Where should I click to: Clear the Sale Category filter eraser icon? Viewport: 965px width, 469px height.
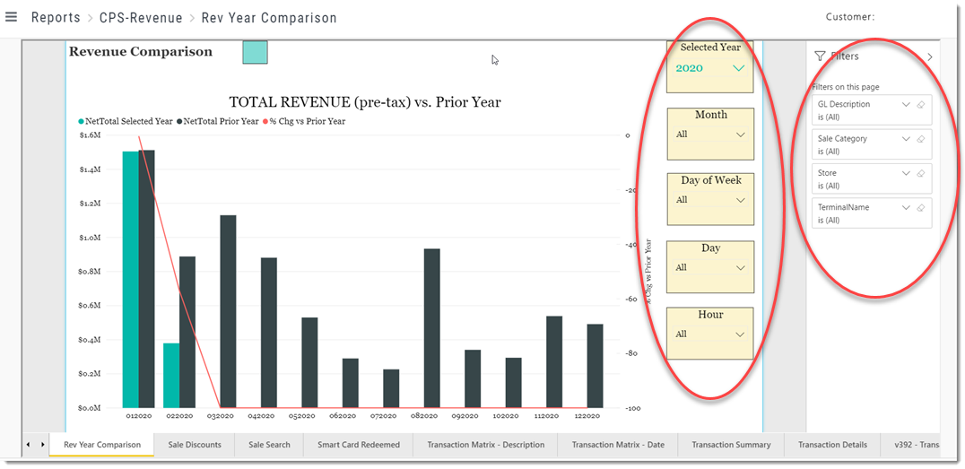pos(921,139)
